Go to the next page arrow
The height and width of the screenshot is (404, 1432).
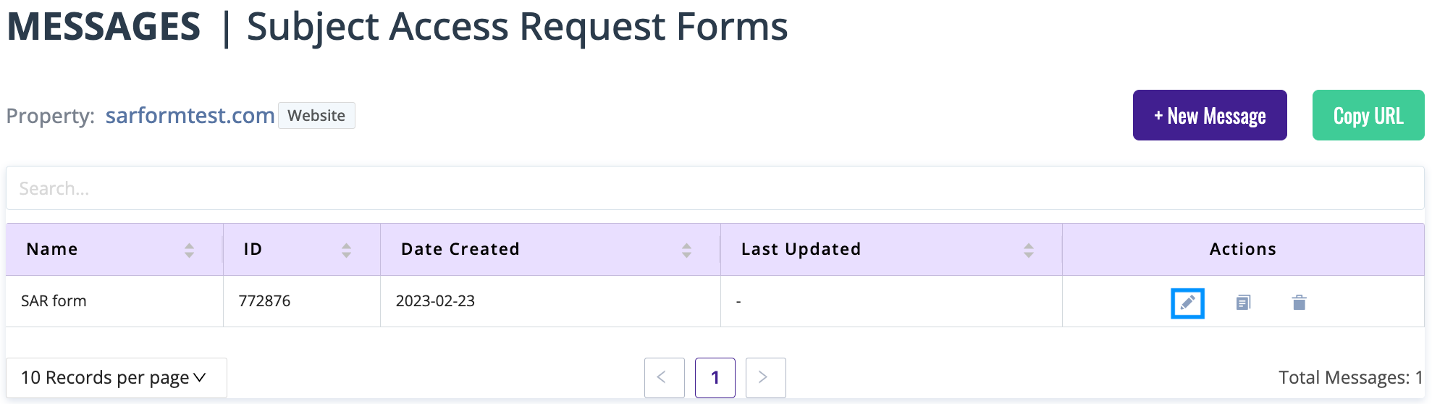click(765, 377)
